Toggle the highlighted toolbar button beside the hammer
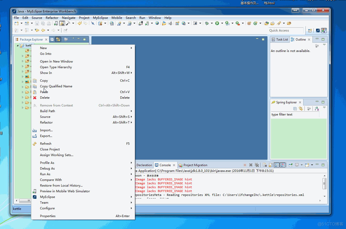The image size is (346, 229). click(x=62, y=23)
